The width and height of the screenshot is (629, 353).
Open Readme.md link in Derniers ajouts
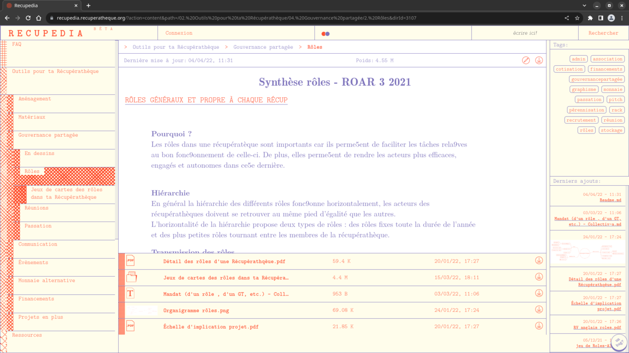610,200
